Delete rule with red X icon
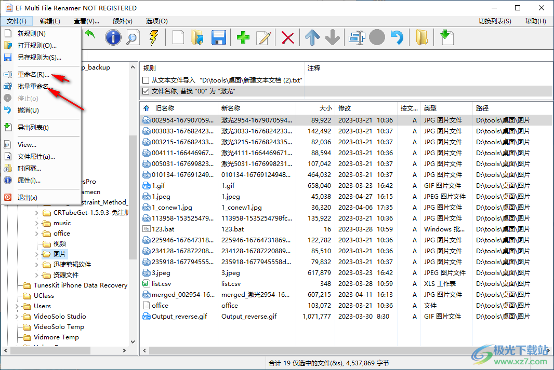Screen dimensions: 554x370 [x=288, y=38]
